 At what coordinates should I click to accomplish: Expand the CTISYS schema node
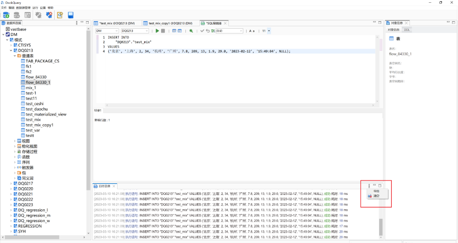11,45
